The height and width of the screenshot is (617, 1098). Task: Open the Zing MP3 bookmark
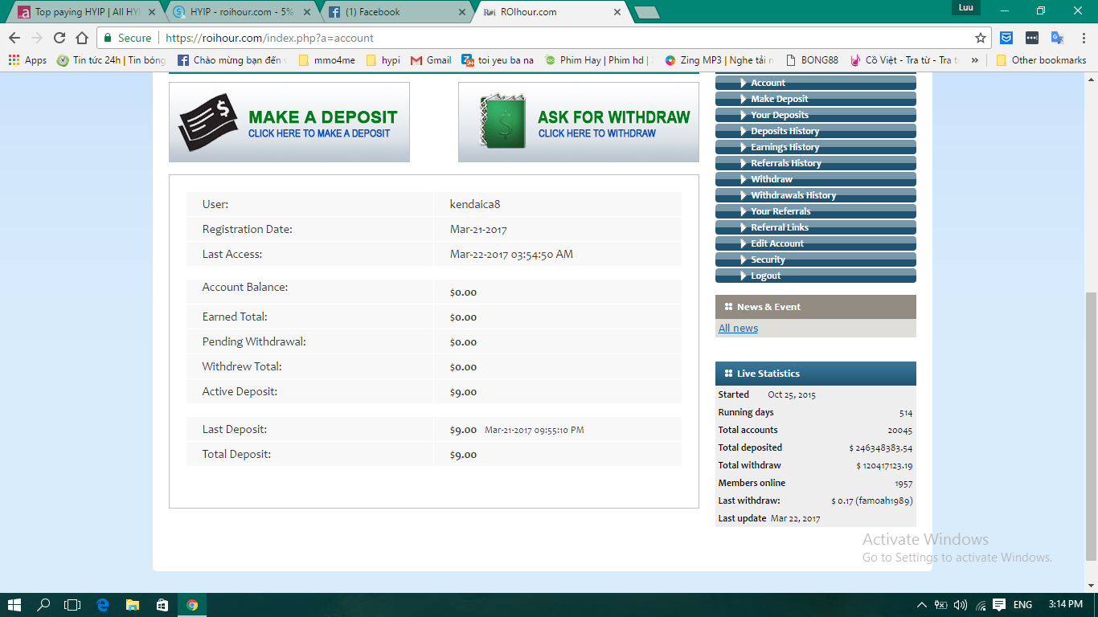(719, 60)
